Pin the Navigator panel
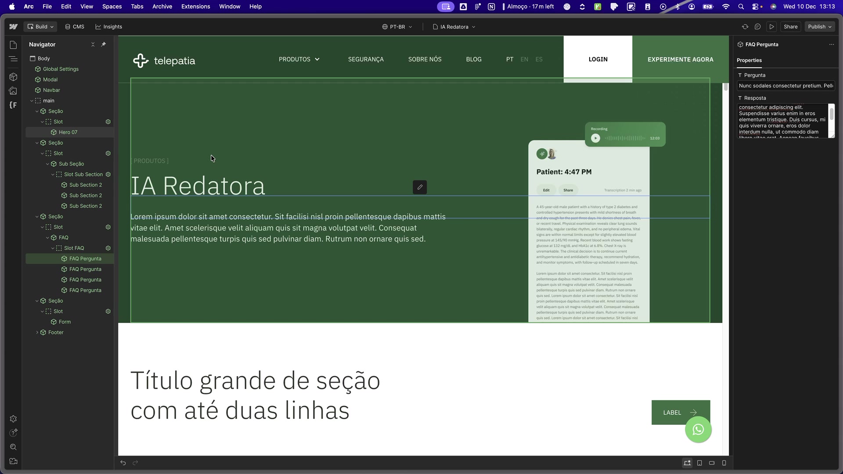843x474 pixels. 104,44
